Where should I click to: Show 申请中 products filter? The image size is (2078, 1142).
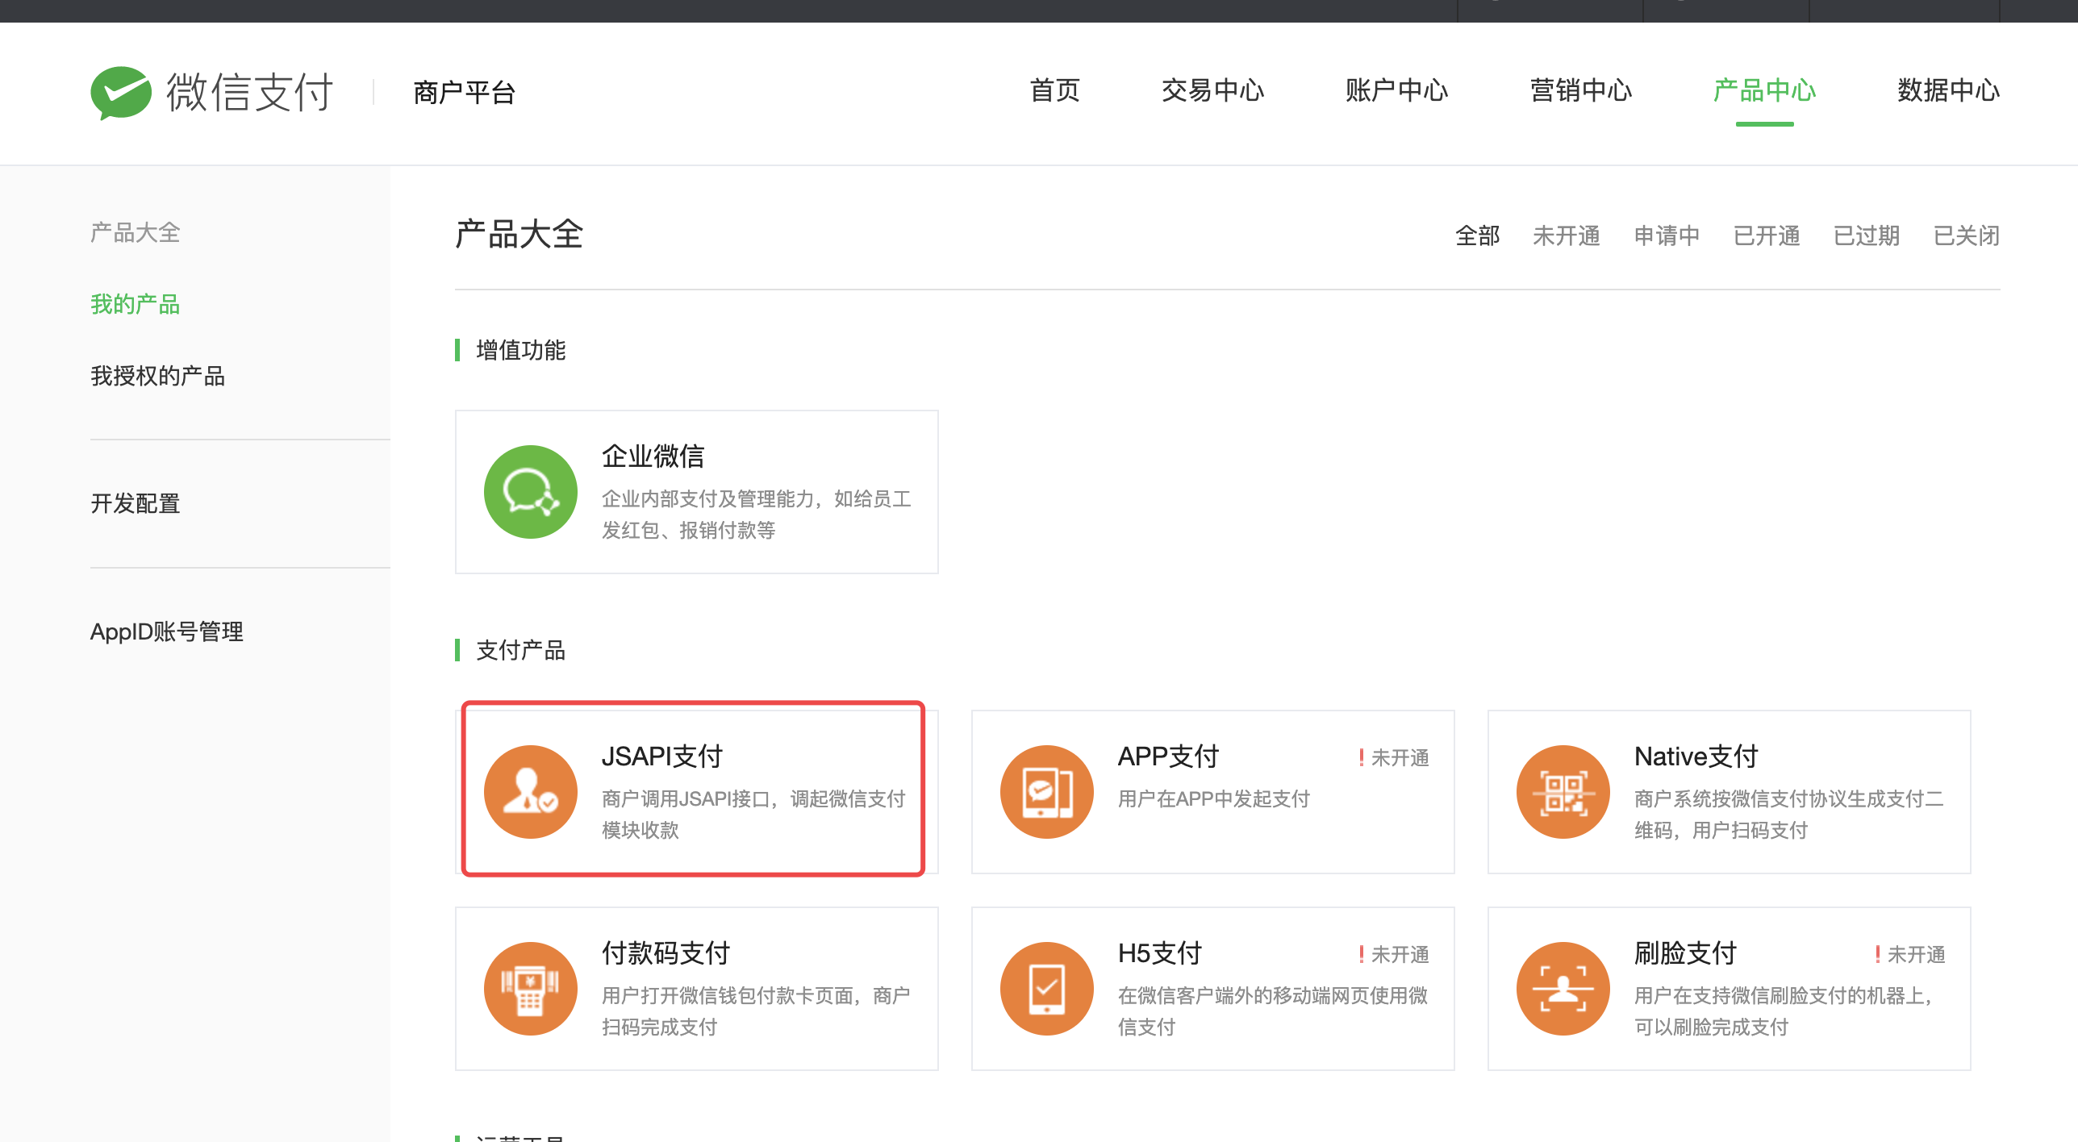tap(1667, 235)
